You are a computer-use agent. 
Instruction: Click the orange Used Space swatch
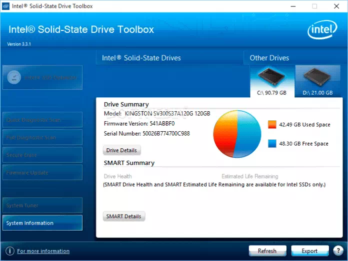click(x=272, y=124)
